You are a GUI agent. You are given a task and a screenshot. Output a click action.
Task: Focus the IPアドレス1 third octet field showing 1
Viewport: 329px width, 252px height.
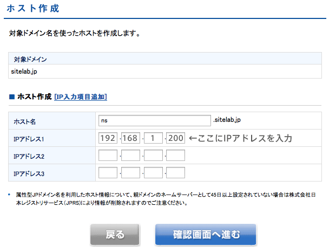154,138
